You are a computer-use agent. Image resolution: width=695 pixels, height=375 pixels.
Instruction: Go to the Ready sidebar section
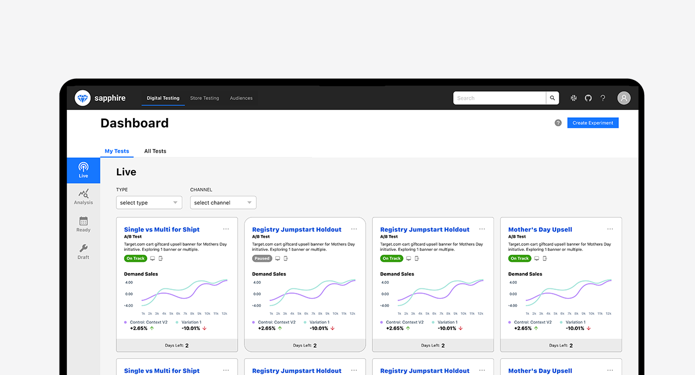83,224
